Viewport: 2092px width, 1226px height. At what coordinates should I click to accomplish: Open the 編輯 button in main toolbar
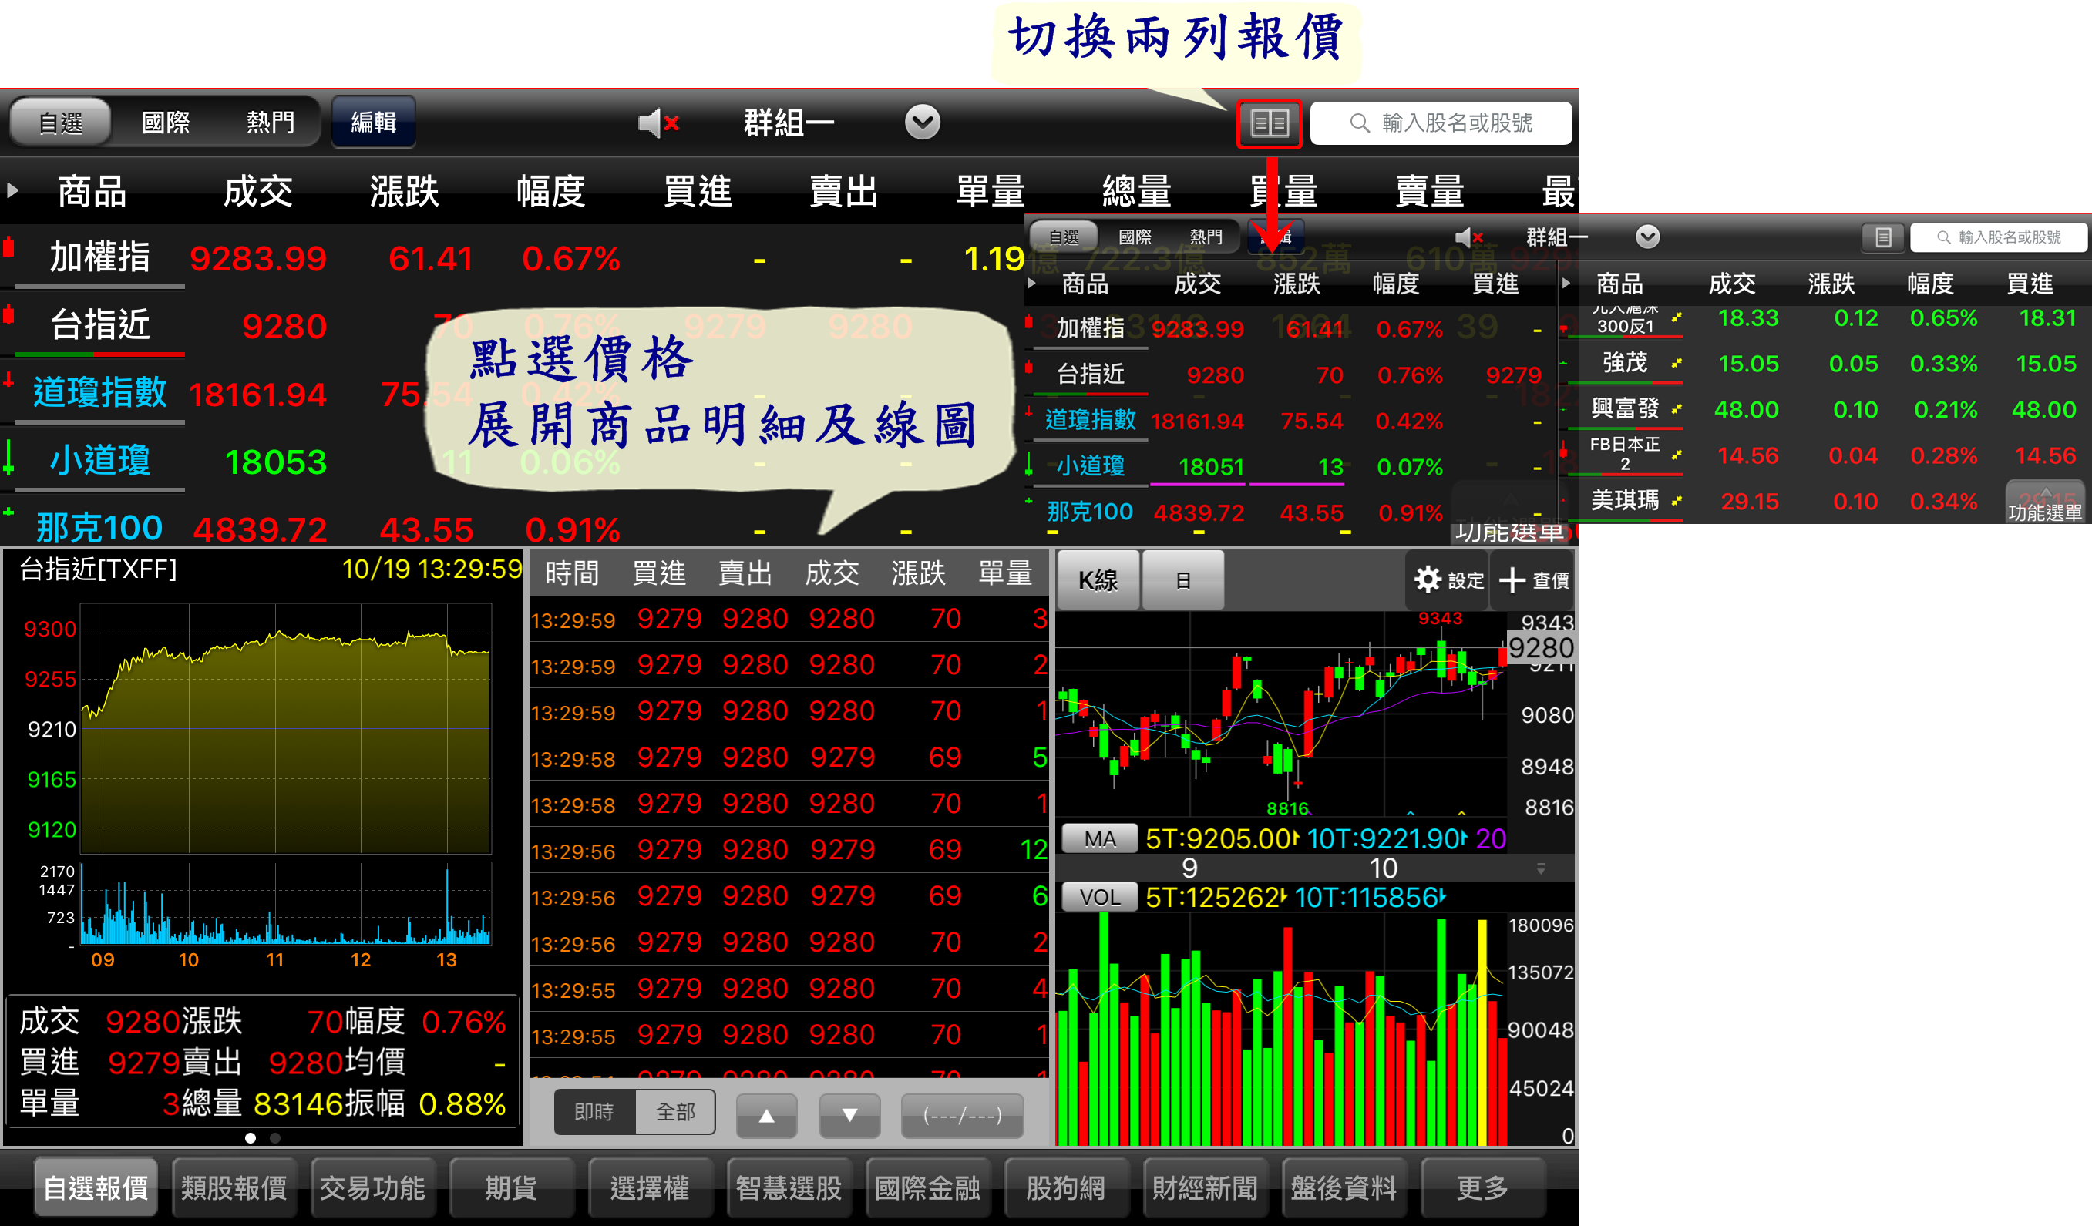[x=374, y=123]
